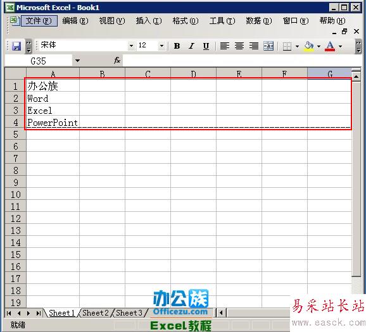Image resolution: width=366 pixels, height=332 pixels.
Task: Restore the workbook window
Action: point(344,31)
